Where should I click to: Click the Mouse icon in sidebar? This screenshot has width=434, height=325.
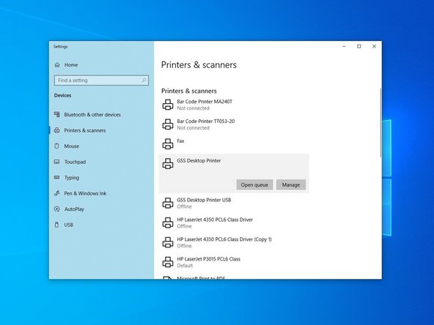click(56, 146)
